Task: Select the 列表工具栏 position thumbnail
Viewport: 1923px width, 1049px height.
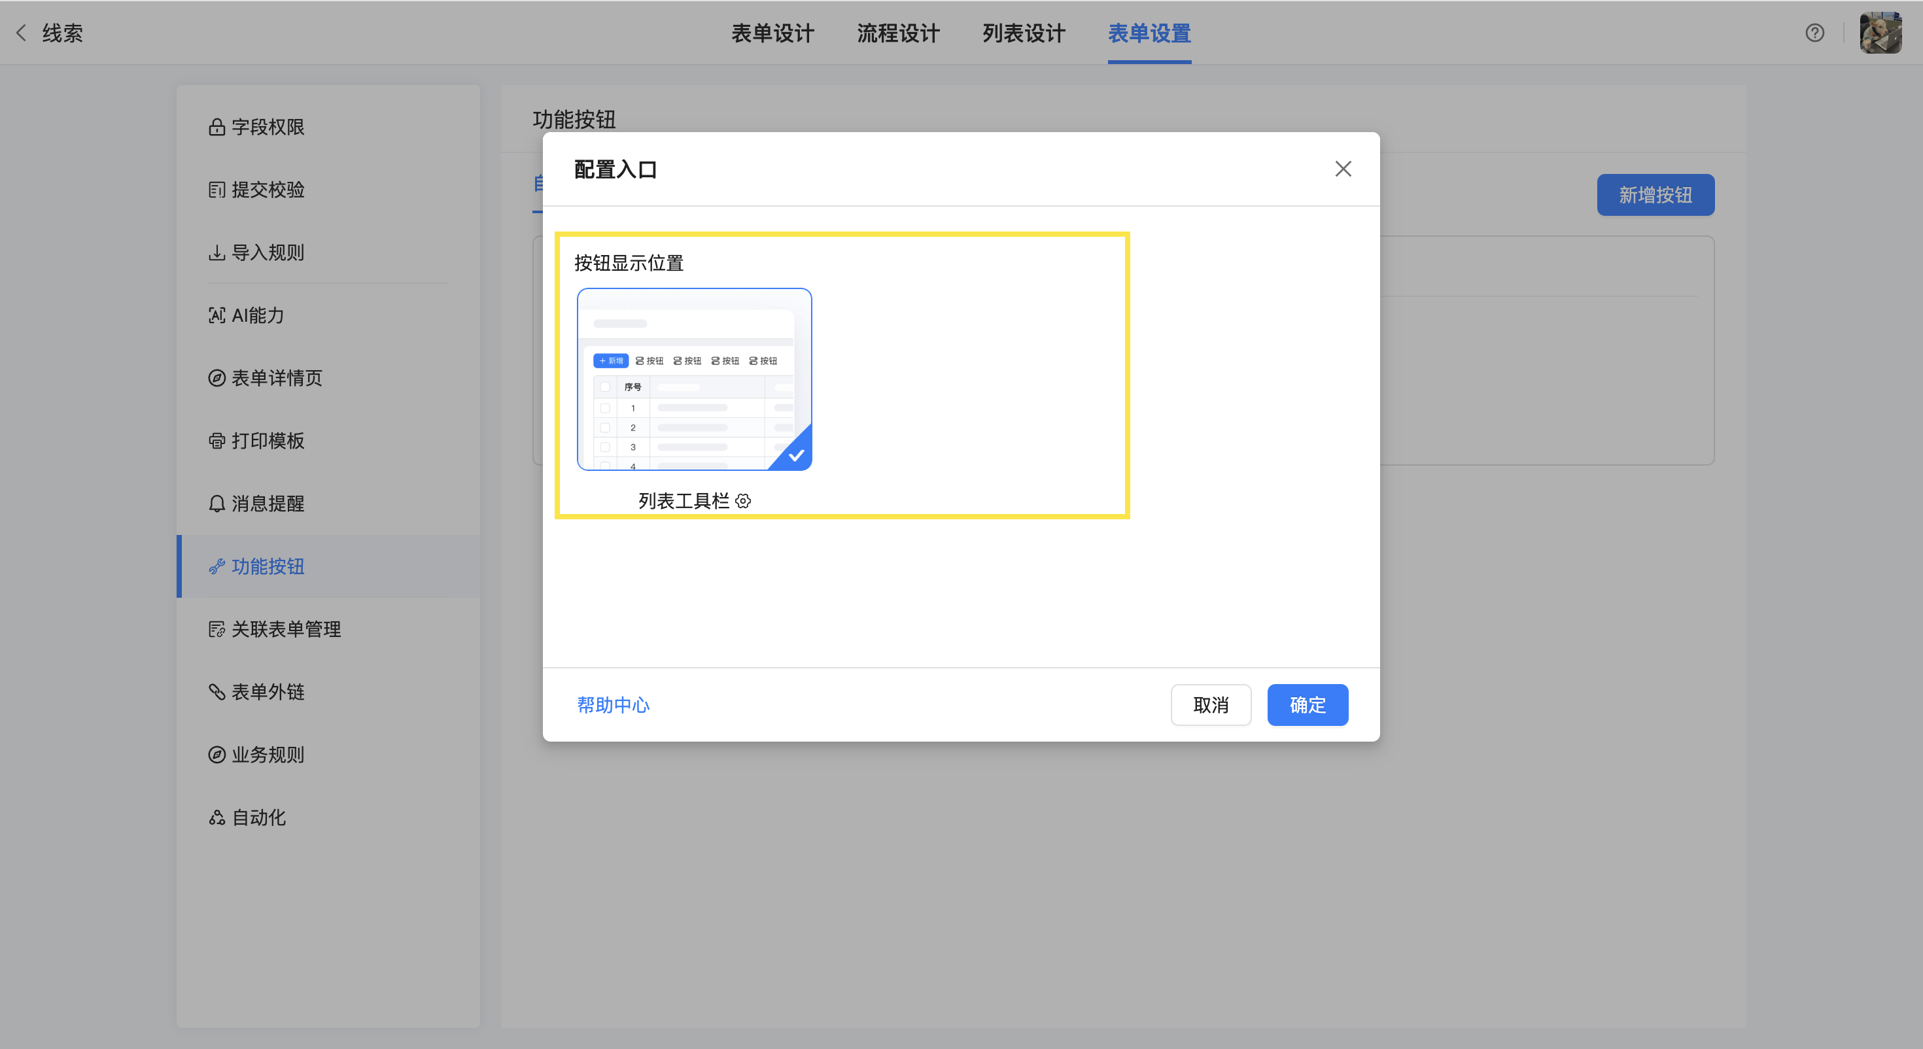Action: [x=694, y=379]
